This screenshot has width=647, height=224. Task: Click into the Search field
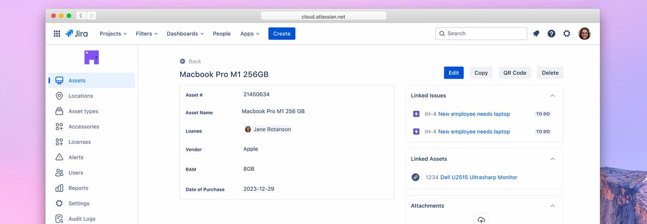[x=481, y=34]
